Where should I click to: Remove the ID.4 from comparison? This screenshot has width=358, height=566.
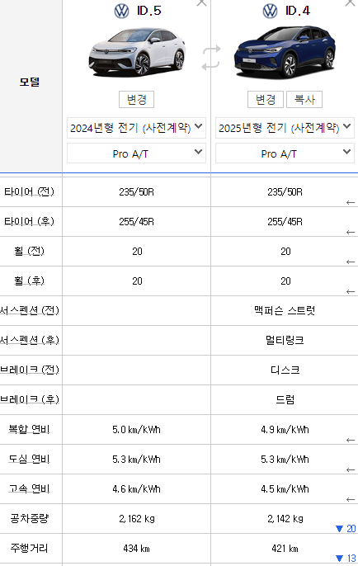(350, 3)
